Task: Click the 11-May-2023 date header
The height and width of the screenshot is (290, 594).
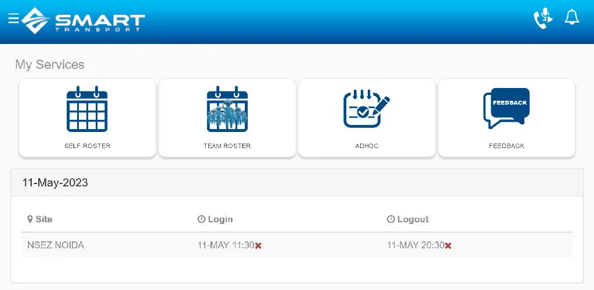Action: click(x=55, y=183)
